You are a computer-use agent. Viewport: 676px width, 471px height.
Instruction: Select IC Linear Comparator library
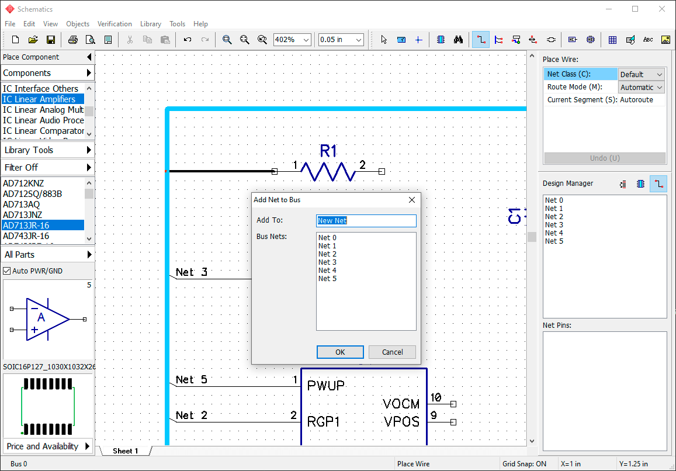point(43,131)
